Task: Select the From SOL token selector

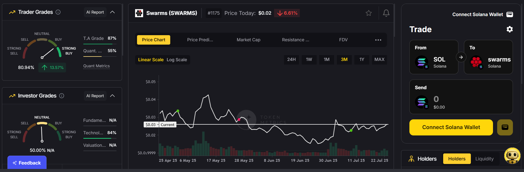Action: (x=434, y=57)
